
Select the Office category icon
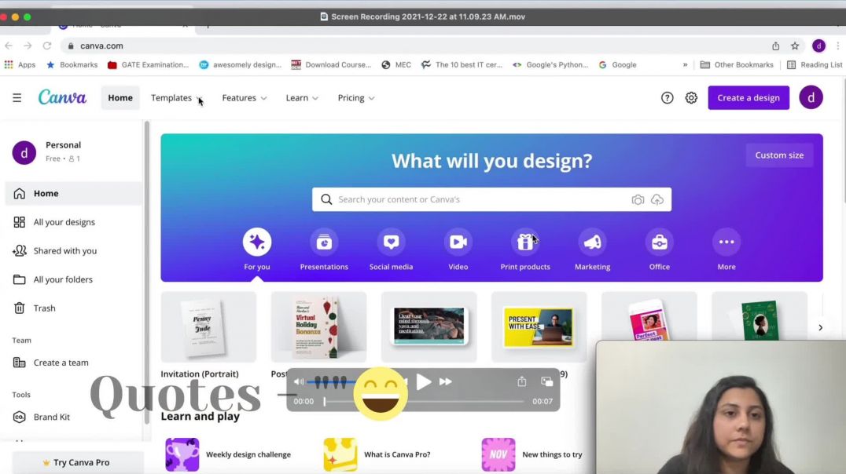[x=660, y=242]
